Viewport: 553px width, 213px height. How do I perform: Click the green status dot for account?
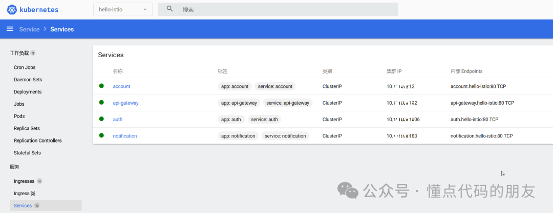(x=101, y=86)
